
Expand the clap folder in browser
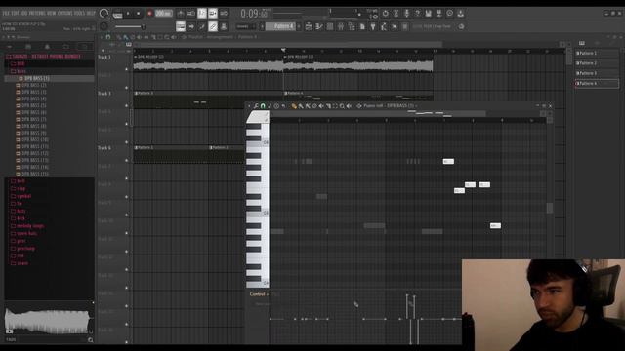click(x=18, y=188)
